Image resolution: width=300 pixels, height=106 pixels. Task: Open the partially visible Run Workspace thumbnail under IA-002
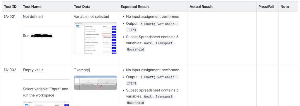pyautogui.click(x=47, y=104)
